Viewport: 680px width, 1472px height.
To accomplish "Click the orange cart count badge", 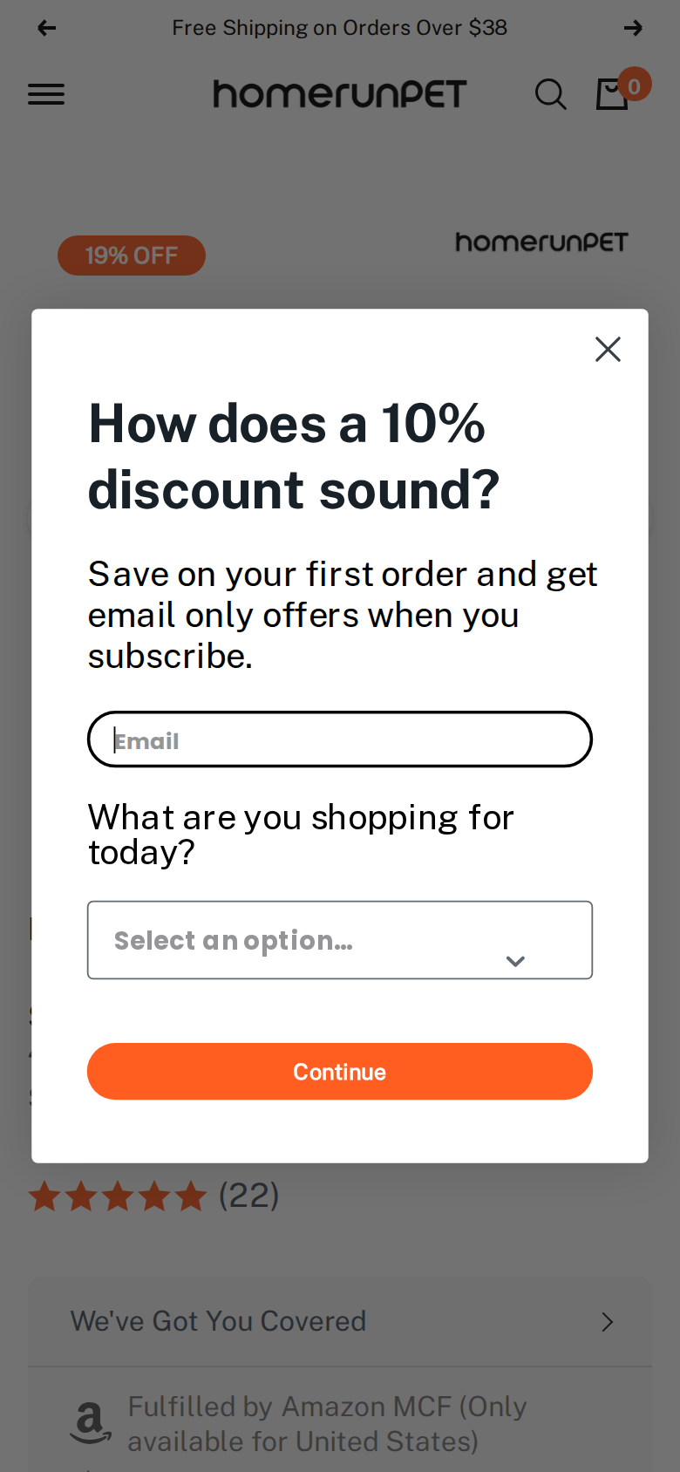I will 635,85.
